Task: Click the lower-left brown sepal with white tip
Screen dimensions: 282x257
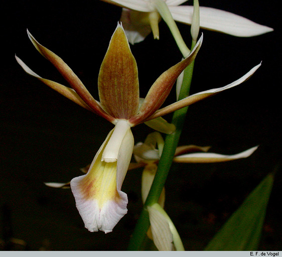Action: tap(52, 83)
